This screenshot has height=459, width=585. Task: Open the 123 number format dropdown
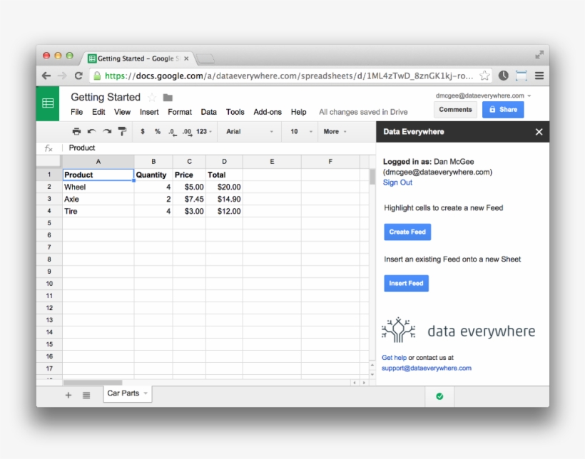tap(203, 131)
